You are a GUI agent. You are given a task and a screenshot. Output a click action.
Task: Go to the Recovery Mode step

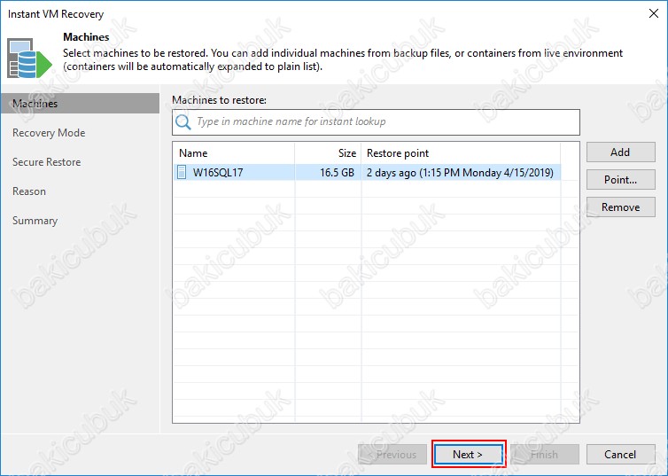(x=49, y=133)
